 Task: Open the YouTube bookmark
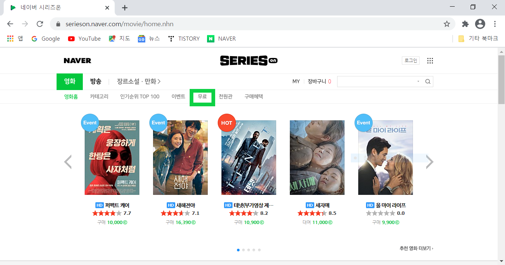(84, 38)
